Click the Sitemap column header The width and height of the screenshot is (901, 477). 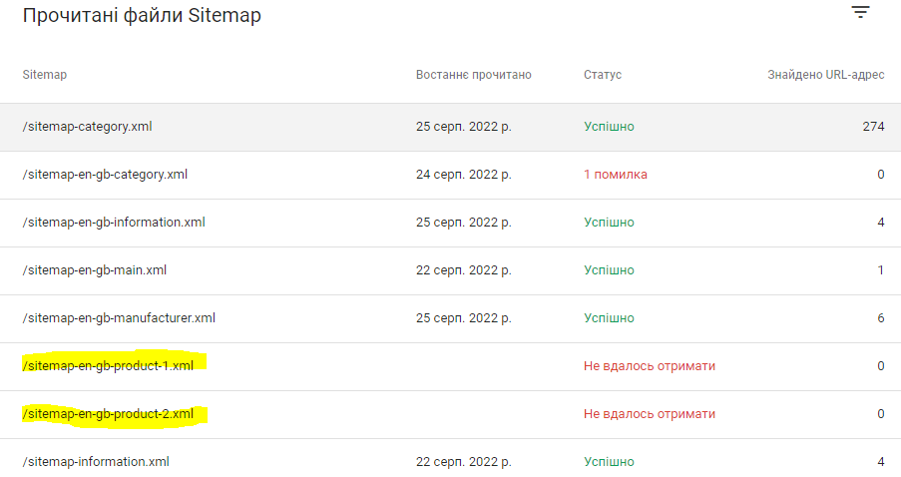[45, 75]
